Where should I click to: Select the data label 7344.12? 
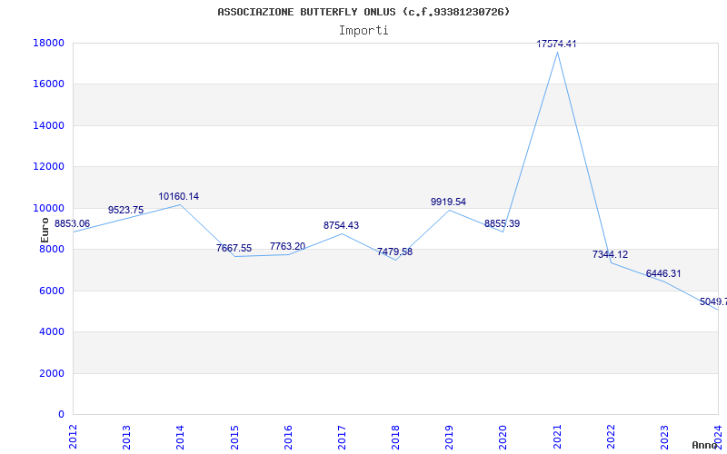(610, 254)
